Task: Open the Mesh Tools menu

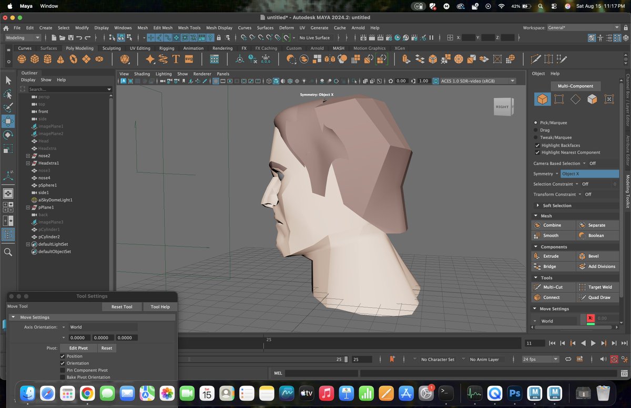Action: [189, 28]
